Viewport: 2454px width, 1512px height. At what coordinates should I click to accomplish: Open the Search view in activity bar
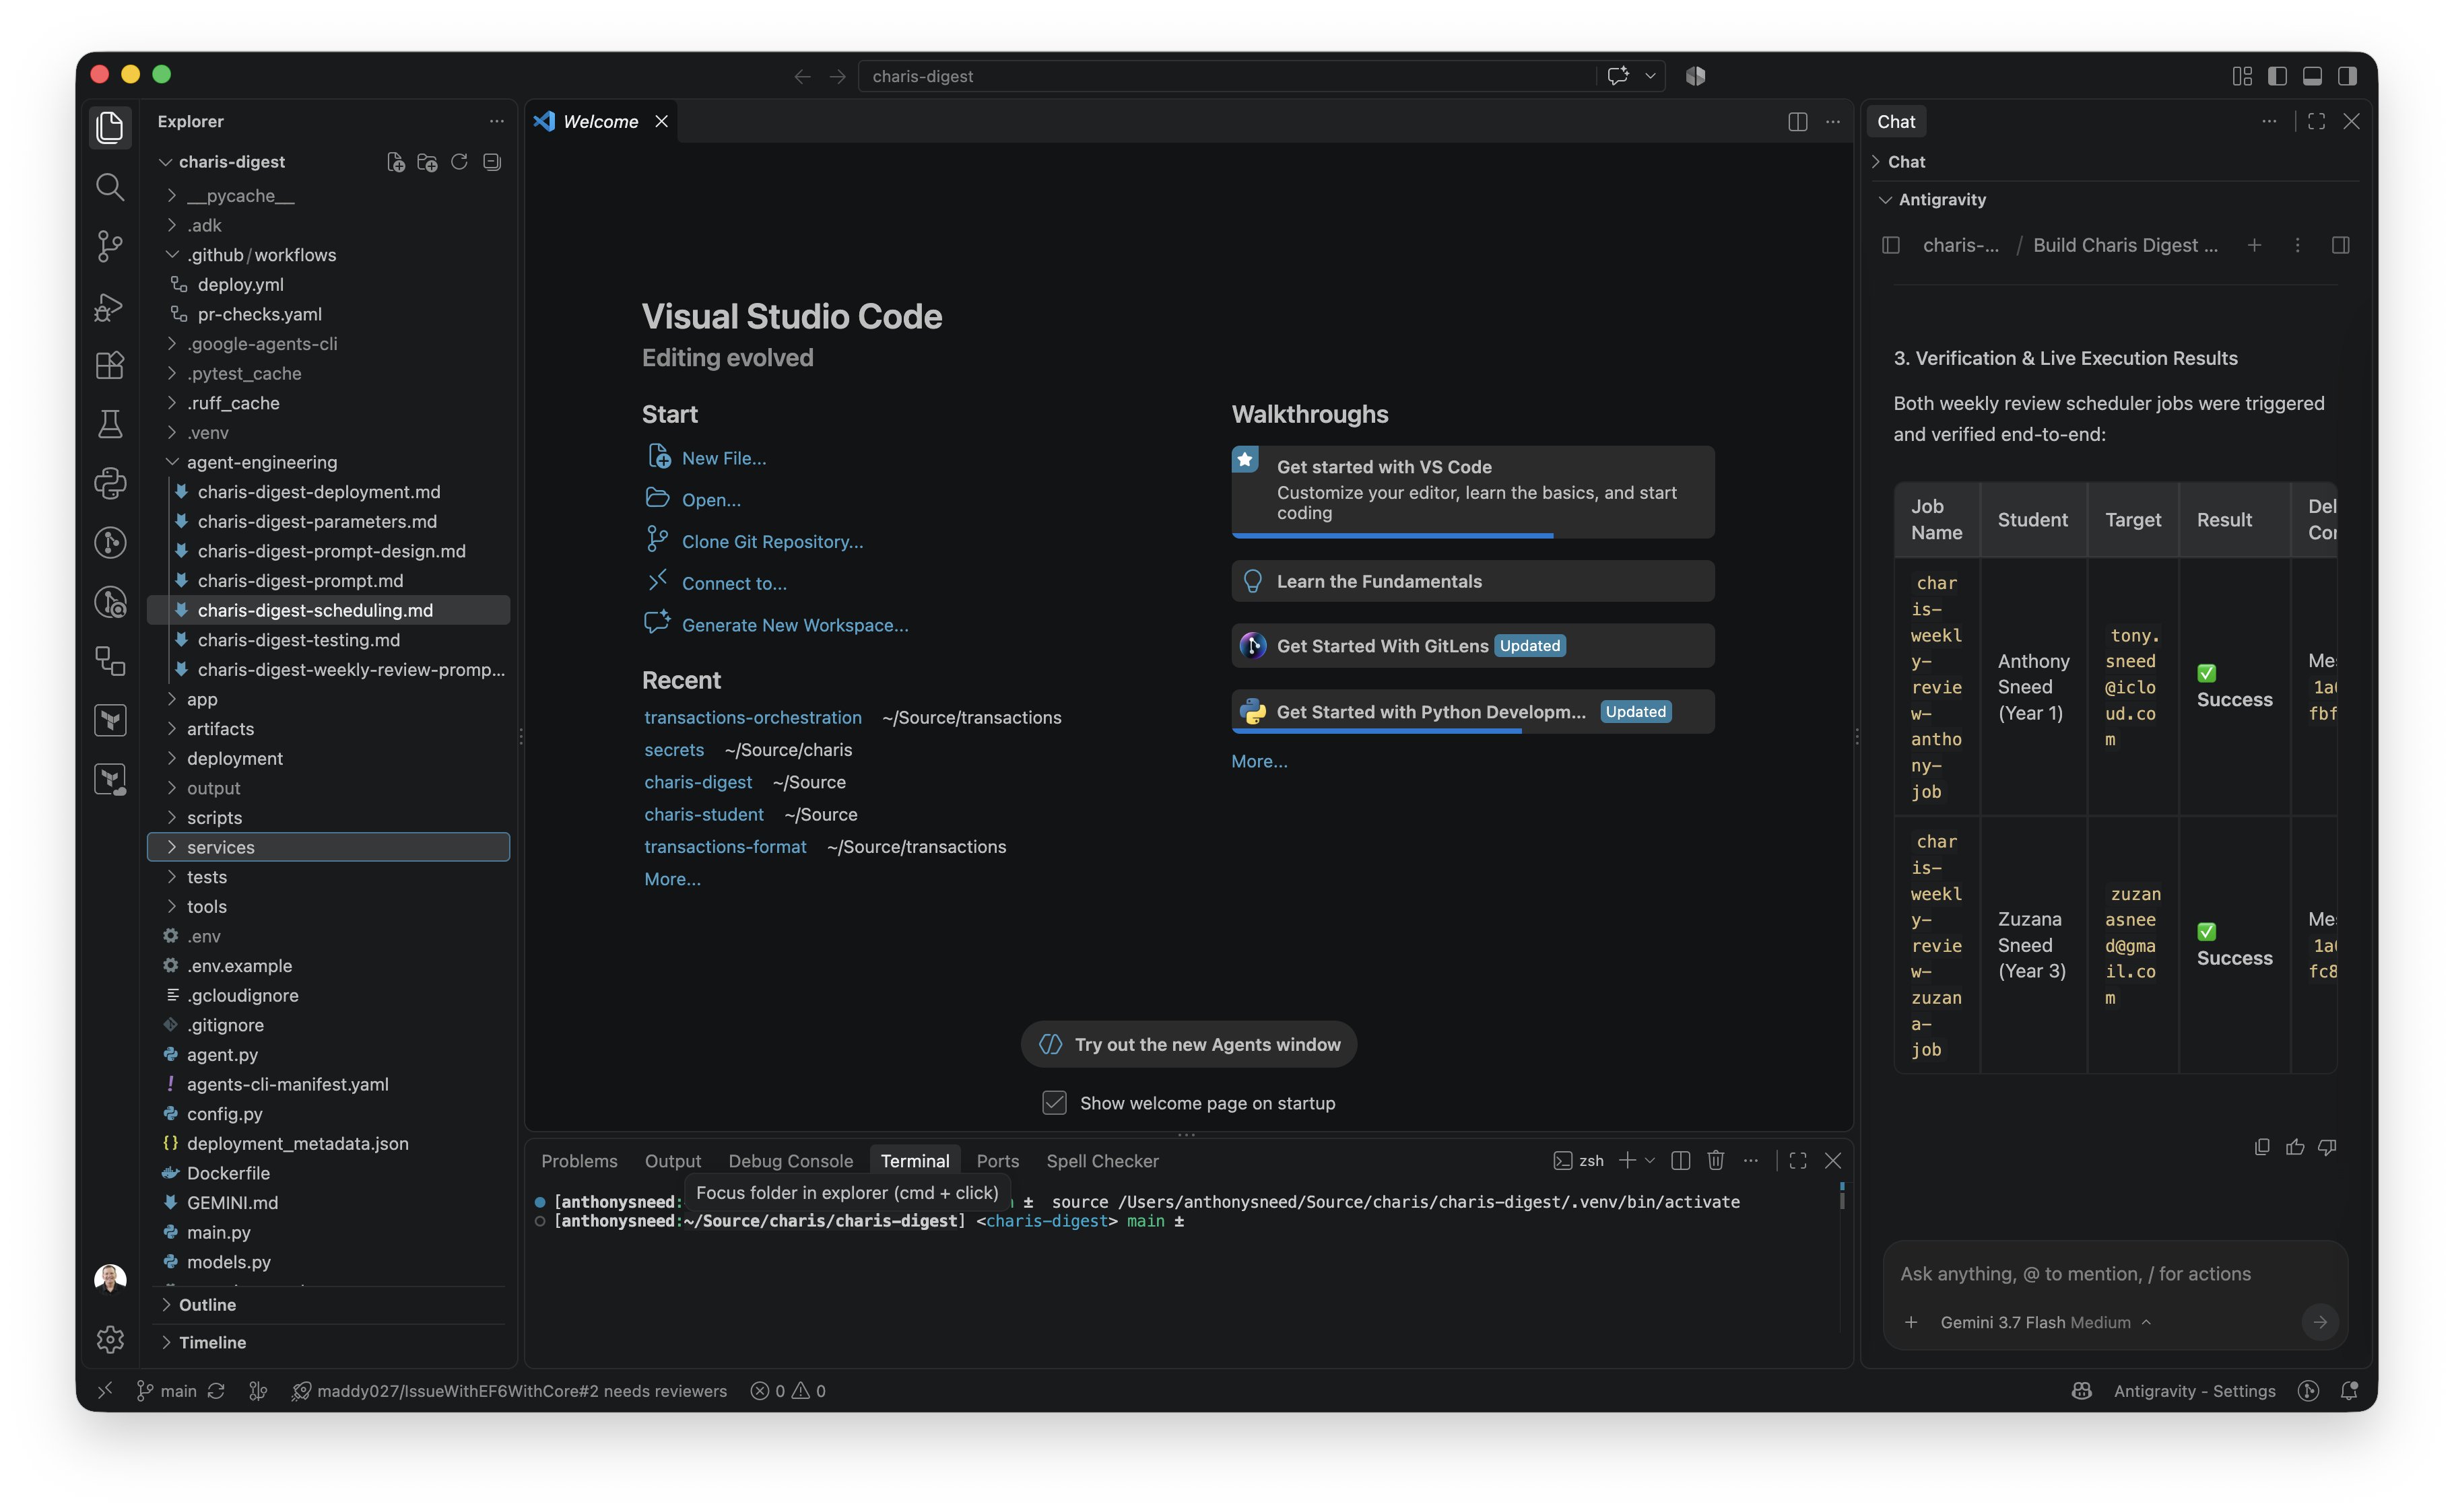click(x=110, y=186)
